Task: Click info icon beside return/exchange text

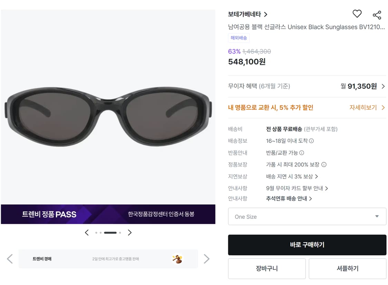Action: [x=302, y=153]
